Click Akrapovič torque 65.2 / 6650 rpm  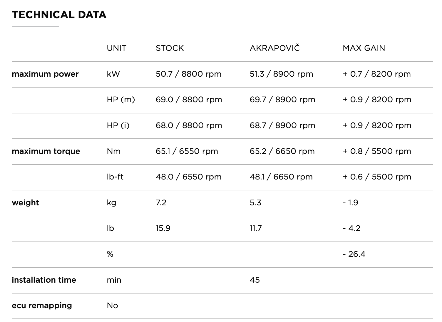click(x=282, y=151)
